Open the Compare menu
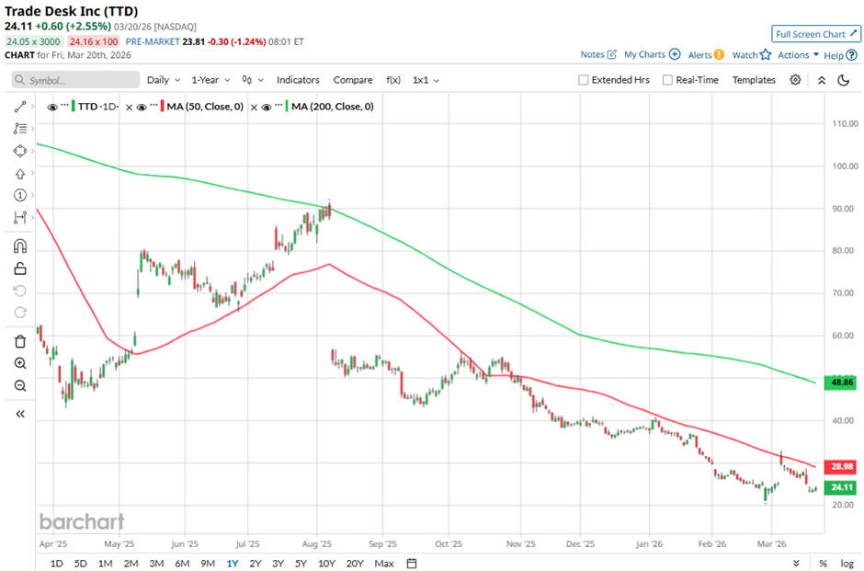The width and height of the screenshot is (864, 571). (x=353, y=80)
